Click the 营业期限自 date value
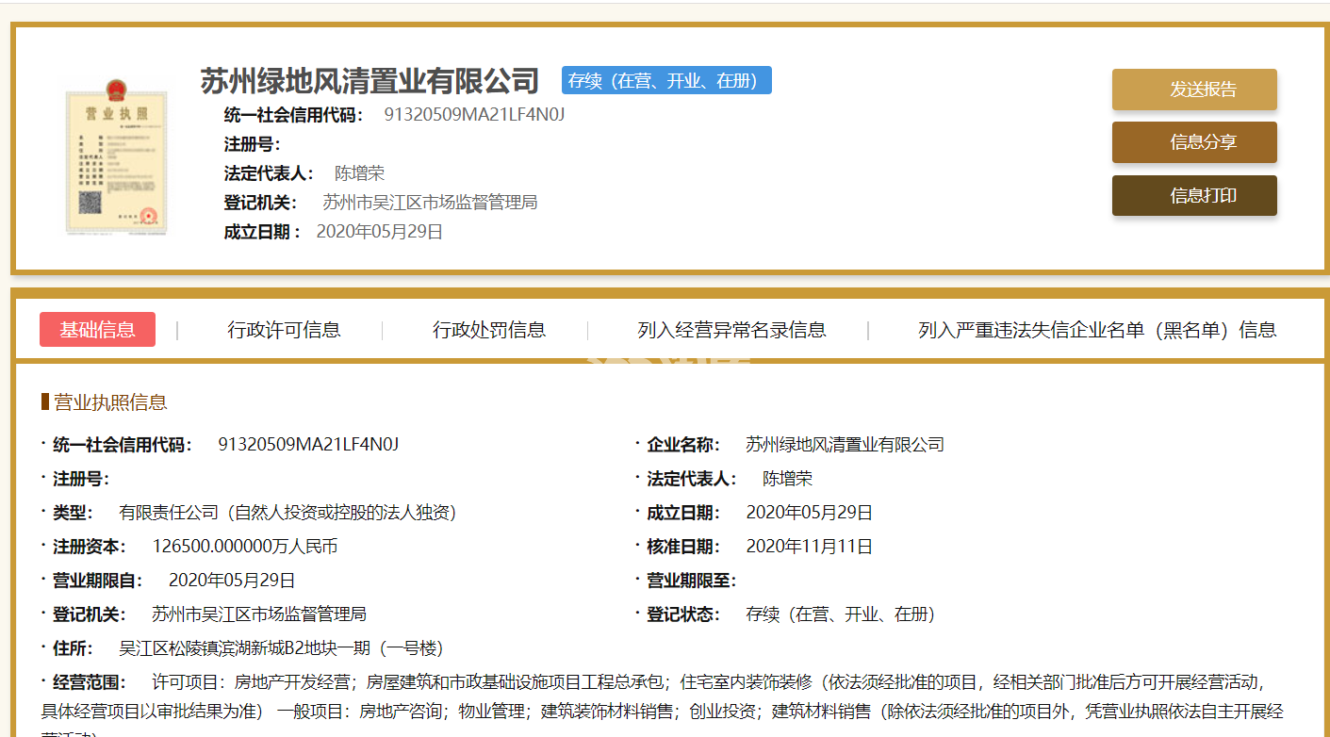1330x737 pixels. [x=232, y=581]
